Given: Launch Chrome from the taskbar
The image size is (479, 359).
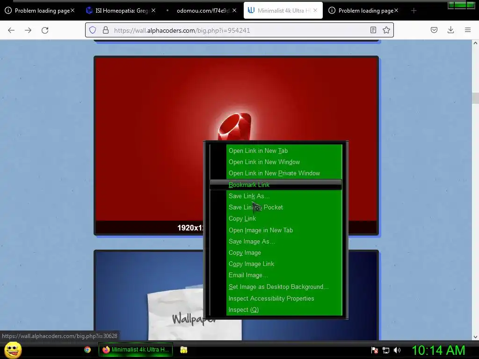Looking at the screenshot, I should coord(87,350).
